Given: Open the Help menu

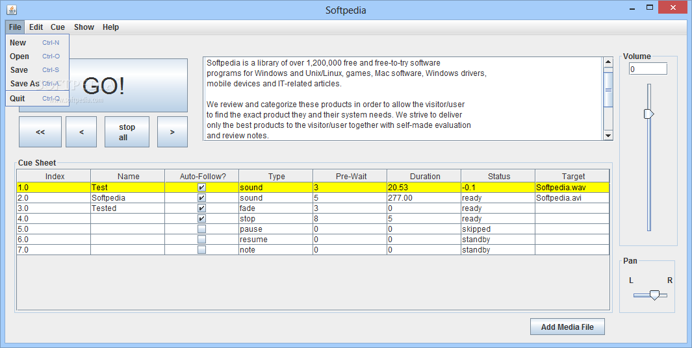Looking at the screenshot, I should coord(110,27).
